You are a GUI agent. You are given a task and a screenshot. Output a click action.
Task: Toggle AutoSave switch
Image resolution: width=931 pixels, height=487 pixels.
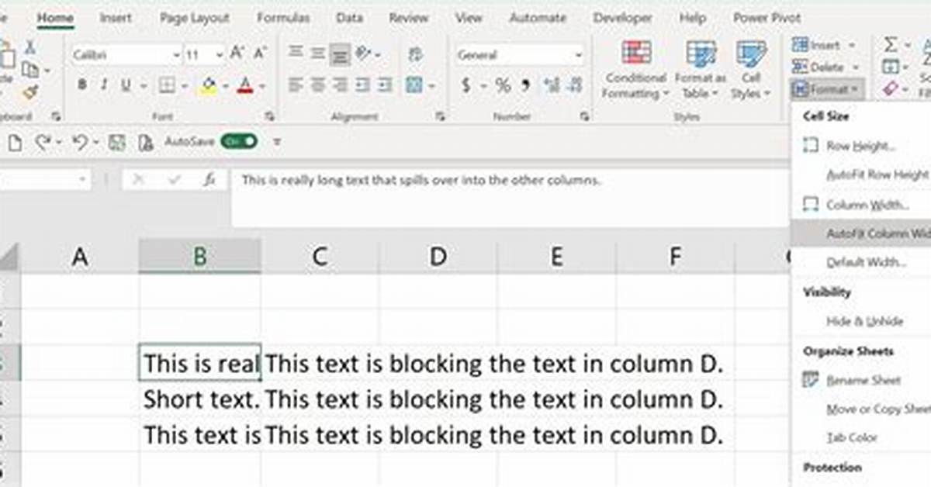[x=239, y=142]
